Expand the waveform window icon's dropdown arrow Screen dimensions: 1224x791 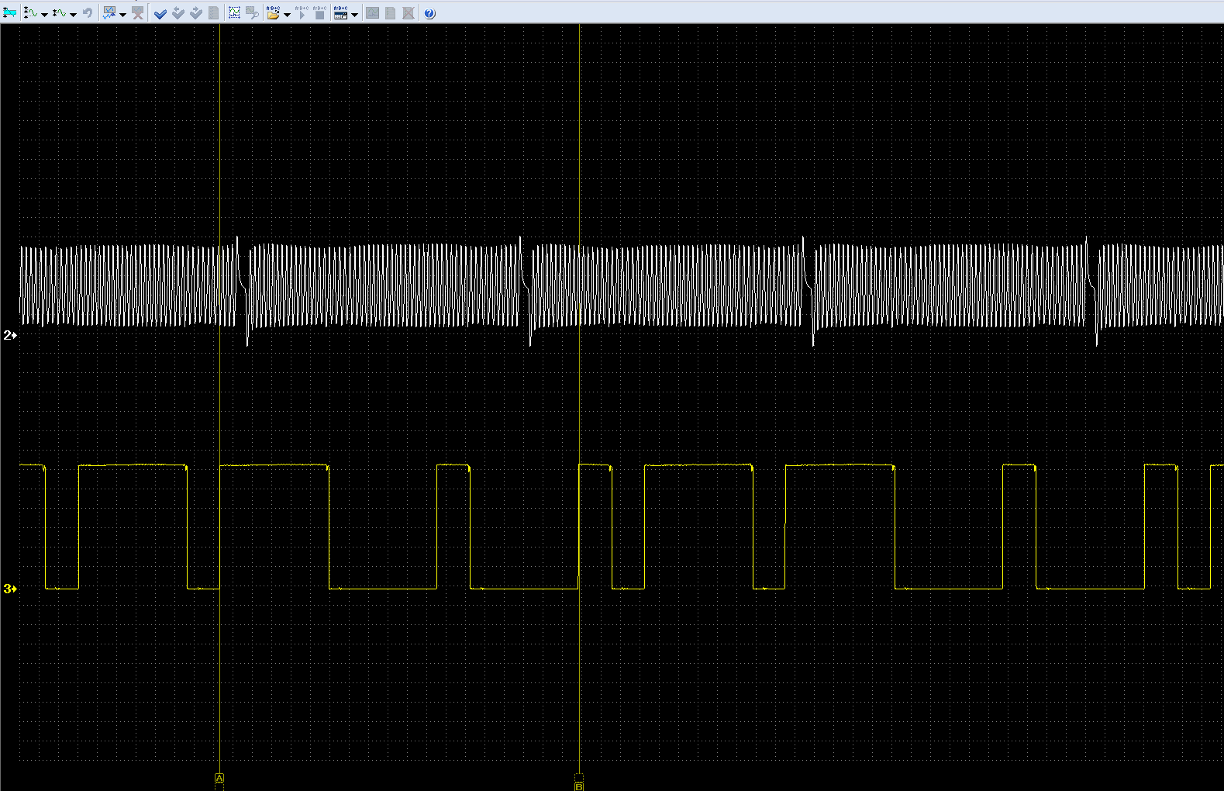[x=122, y=14]
